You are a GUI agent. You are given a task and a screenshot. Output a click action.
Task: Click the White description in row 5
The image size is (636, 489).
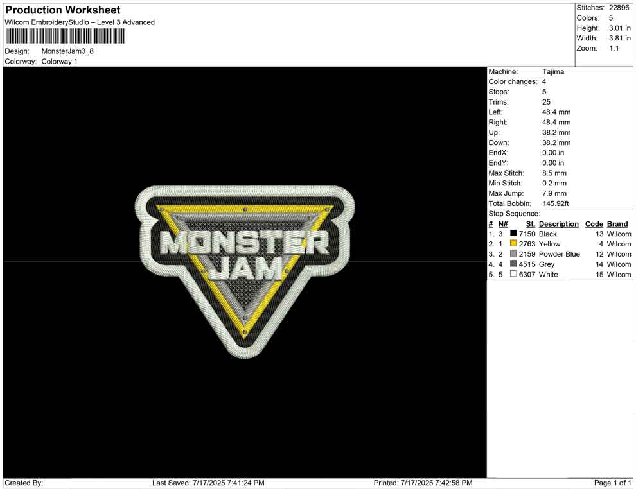[x=549, y=274]
